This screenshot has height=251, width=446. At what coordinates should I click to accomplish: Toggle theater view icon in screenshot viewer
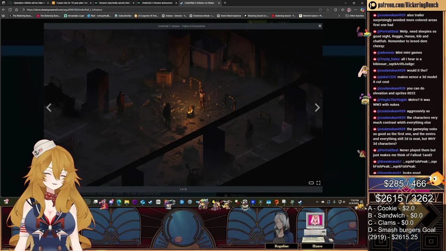click(311, 183)
